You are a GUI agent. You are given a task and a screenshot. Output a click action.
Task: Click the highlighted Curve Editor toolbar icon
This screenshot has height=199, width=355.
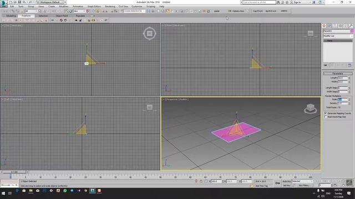[168, 11]
